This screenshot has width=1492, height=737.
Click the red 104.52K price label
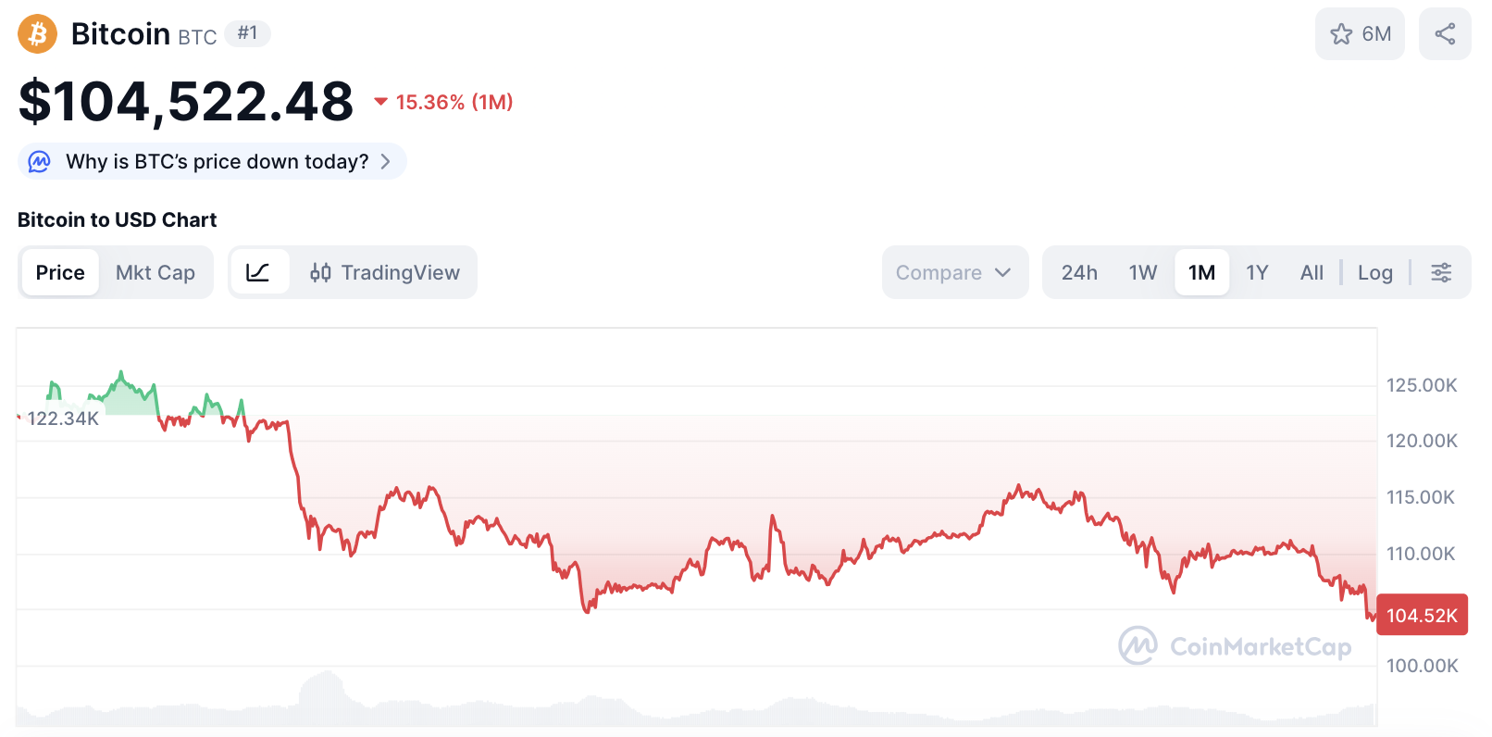[x=1423, y=614]
